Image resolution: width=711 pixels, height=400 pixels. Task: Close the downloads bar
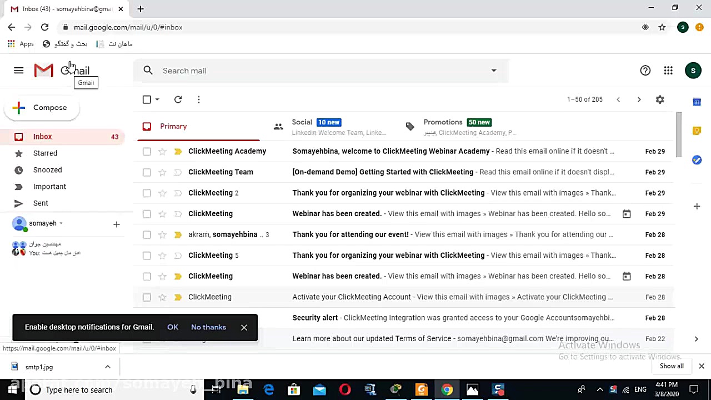(701, 366)
